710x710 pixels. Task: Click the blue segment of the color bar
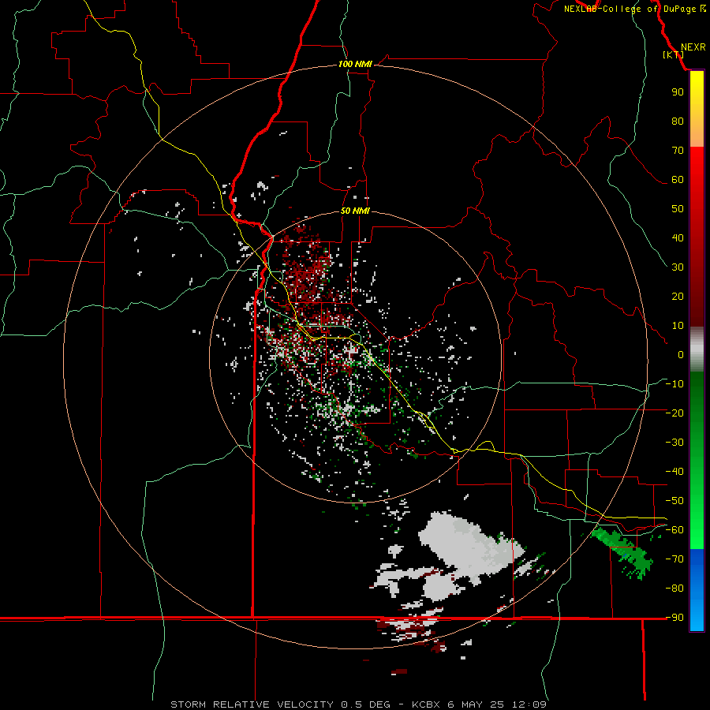tap(697, 590)
